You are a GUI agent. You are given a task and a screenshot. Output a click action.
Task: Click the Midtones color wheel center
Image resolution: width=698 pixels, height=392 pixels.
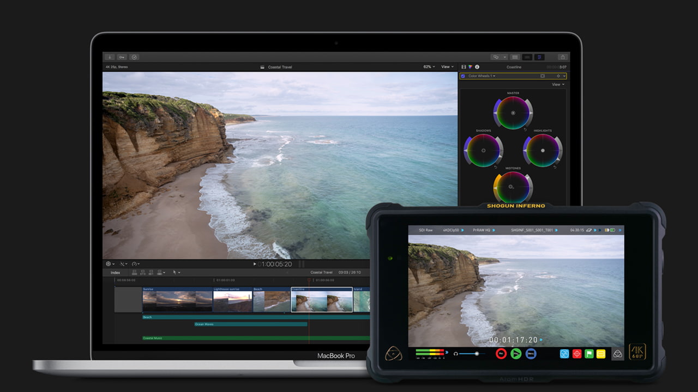511,187
